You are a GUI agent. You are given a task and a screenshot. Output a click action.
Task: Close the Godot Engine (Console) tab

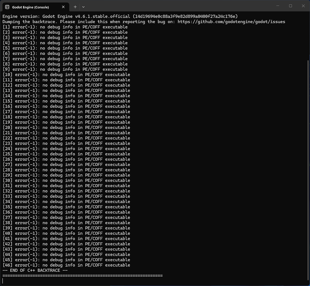(x=63, y=7)
